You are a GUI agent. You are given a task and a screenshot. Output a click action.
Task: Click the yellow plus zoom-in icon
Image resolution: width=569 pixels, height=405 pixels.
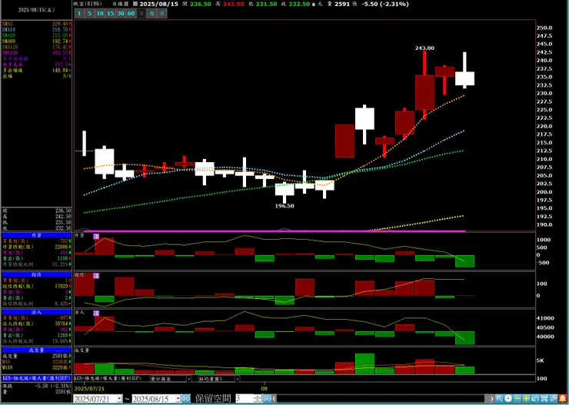pyautogui.click(x=526, y=399)
